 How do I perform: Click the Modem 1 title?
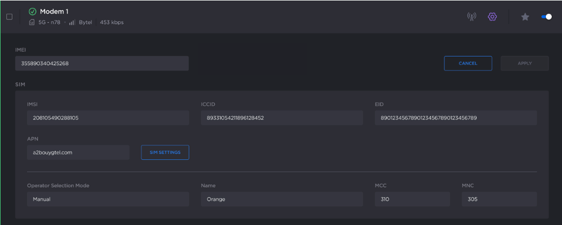click(54, 11)
